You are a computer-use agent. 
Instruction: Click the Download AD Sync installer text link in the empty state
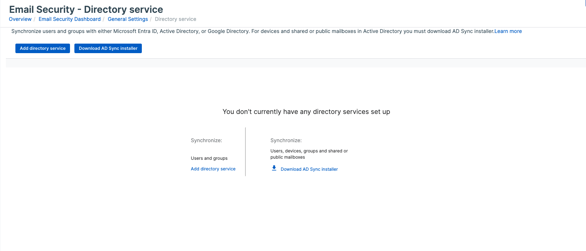tap(309, 169)
